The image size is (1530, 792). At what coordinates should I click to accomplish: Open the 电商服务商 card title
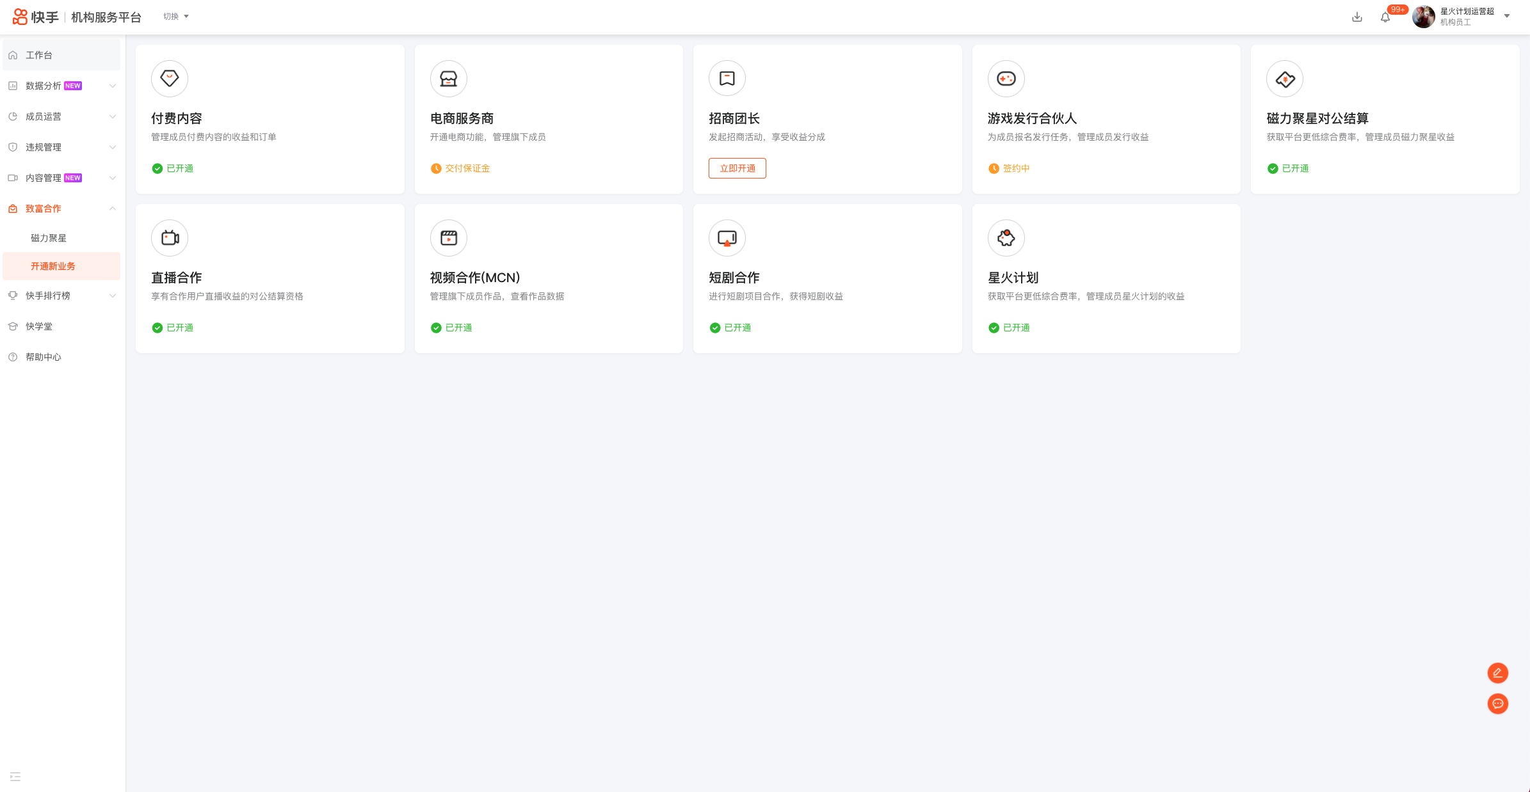(462, 118)
